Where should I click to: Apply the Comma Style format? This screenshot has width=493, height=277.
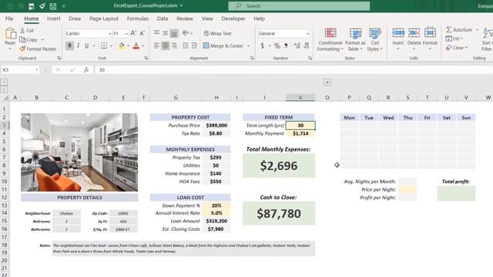[x=286, y=46]
